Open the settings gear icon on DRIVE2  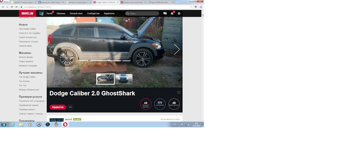(179, 14)
